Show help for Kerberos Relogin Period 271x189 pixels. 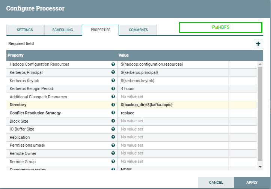[x=113, y=88]
